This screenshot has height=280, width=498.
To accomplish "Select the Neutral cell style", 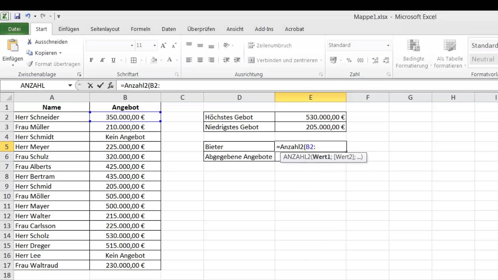I will tap(484, 59).
